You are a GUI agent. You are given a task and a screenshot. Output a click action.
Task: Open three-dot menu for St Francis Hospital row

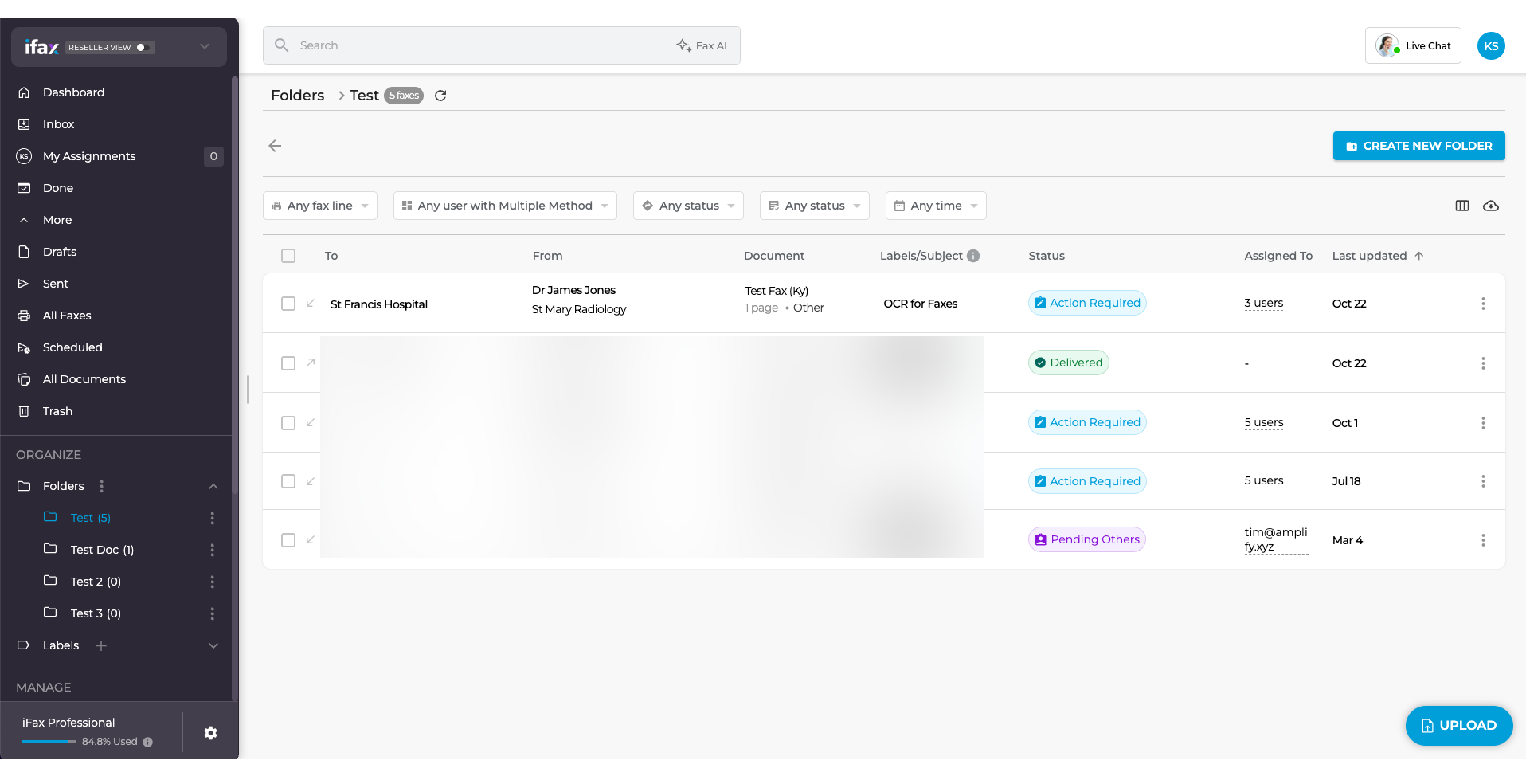[1483, 304]
